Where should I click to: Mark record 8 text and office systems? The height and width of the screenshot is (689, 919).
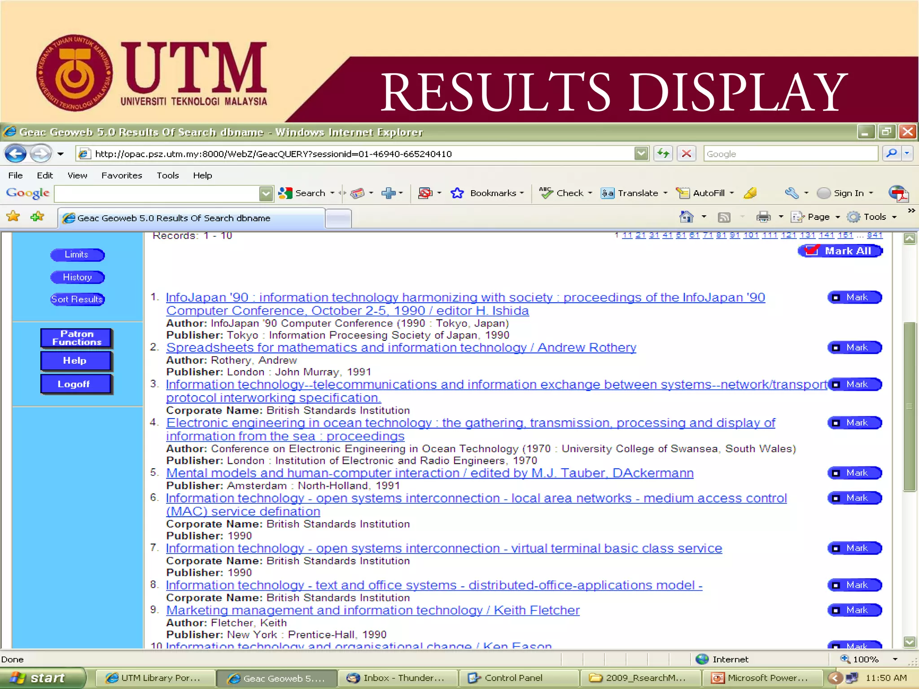click(x=855, y=585)
